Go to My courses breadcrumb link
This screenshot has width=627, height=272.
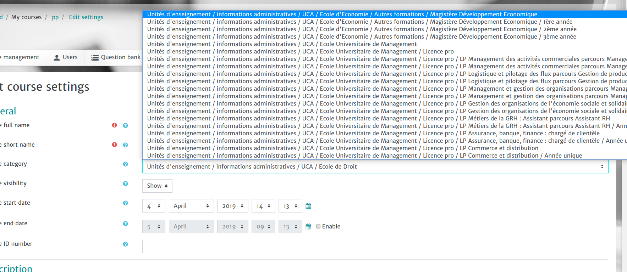pyautogui.click(x=26, y=17)
